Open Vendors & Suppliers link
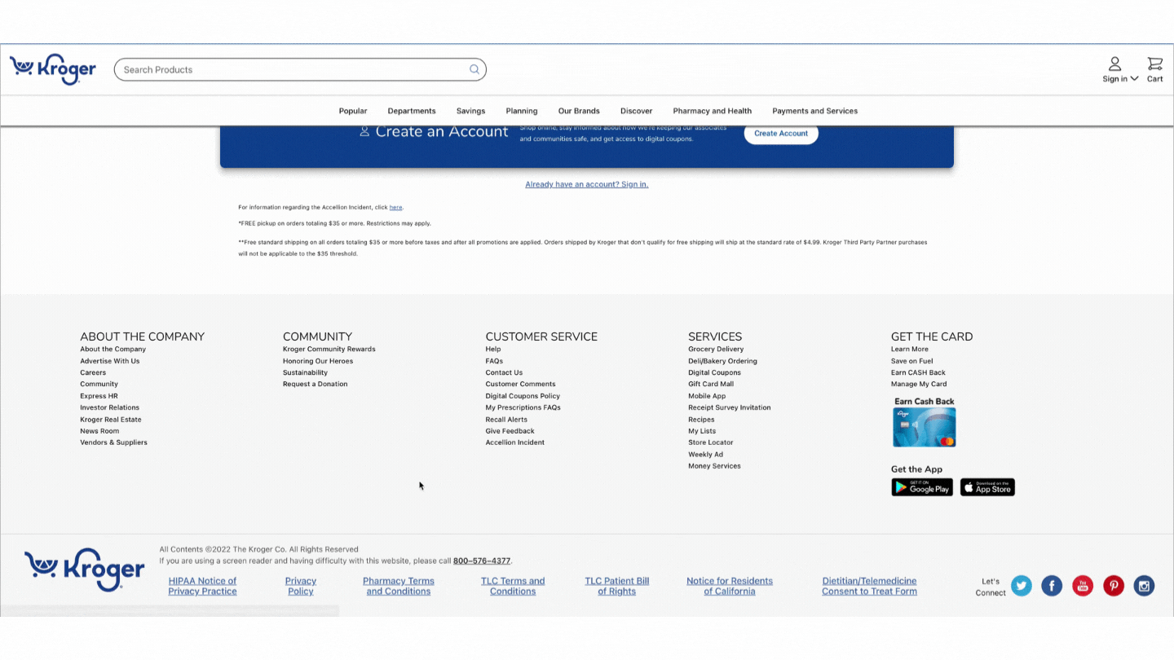Image resolution: width=1174 pixels, height=660 pixels. (x=113, y=442)
